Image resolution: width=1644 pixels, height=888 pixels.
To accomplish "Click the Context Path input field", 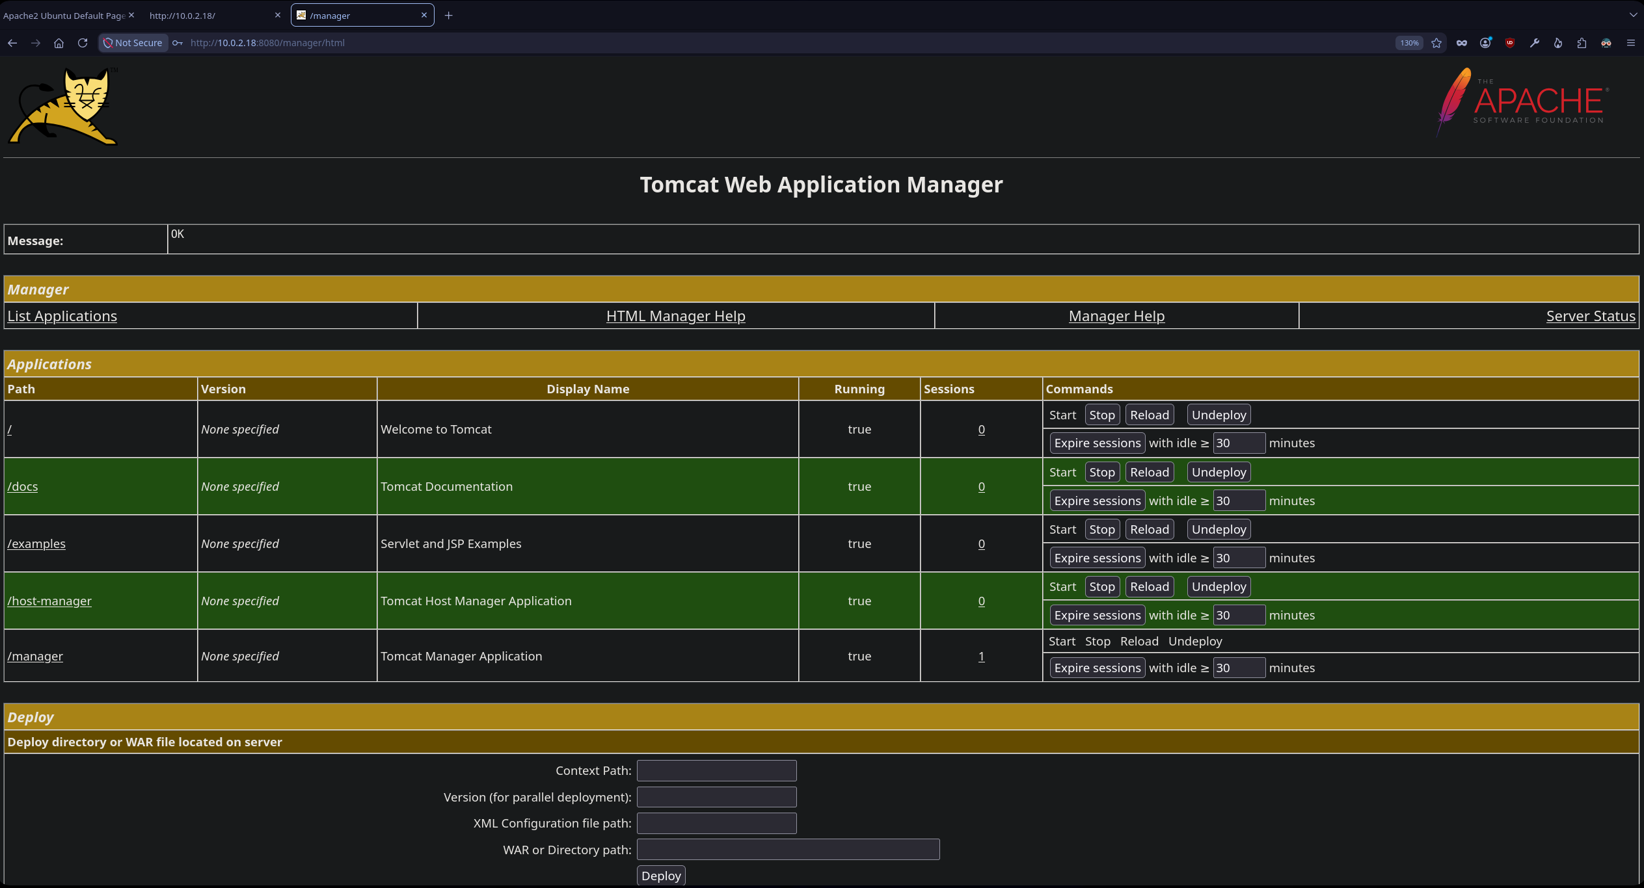I will pos(716,770).
